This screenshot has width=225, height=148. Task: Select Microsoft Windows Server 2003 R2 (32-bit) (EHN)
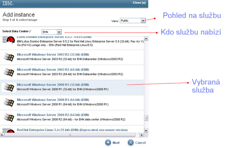[x=53, y=54]
